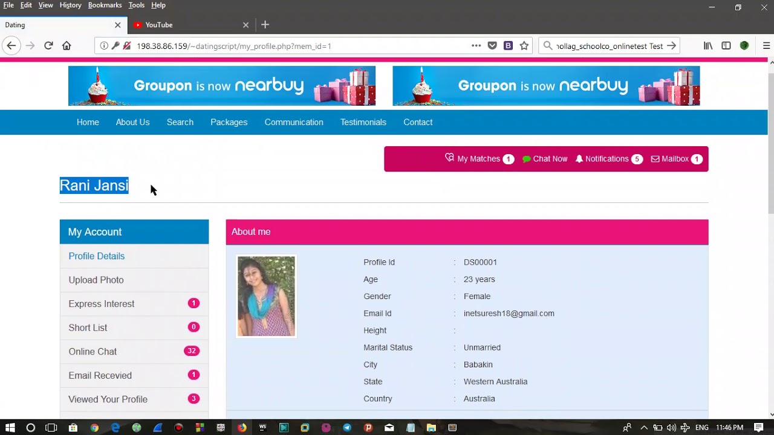This screenshot has width=774, height=435.
Task: Submit the search bar query arrow
Action: pyautogui.click(x=671, y=46)
